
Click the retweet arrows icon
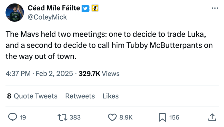(x=62, y=118)
